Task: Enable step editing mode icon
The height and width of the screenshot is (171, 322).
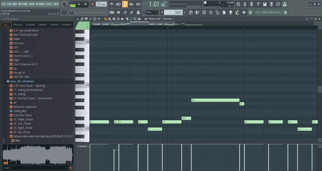Action: click(125, 12)
